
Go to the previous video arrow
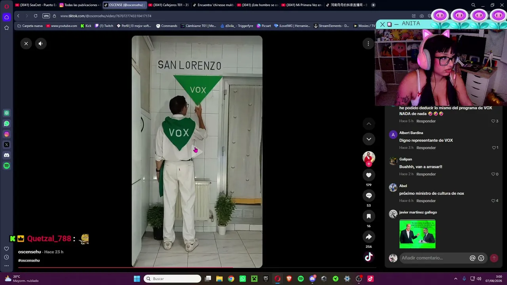[369, 124]
